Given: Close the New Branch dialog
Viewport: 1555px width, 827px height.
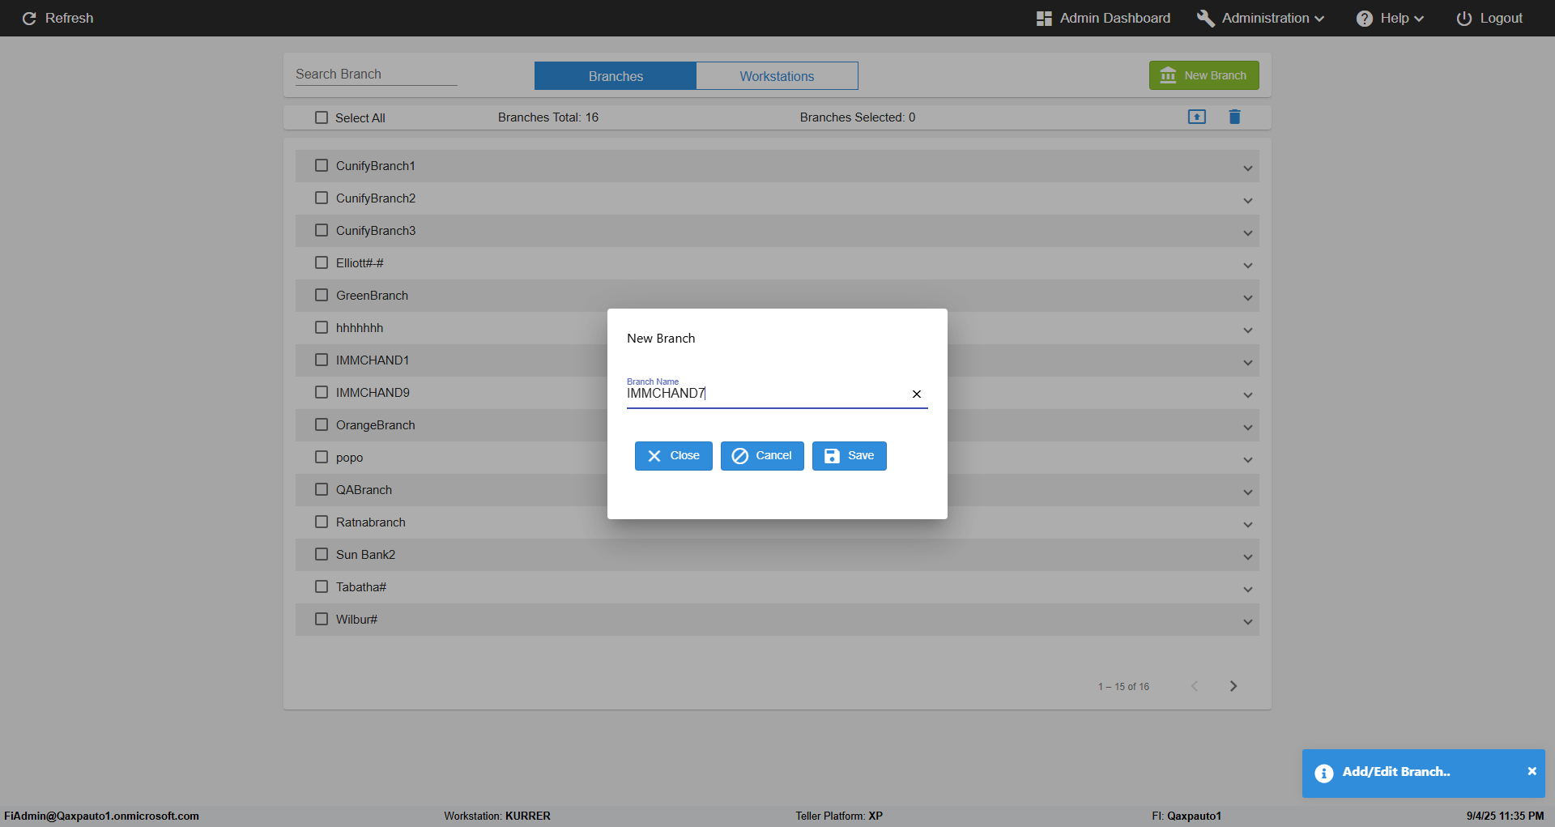Looking at the screenshot, I should (x=673, y=456).
